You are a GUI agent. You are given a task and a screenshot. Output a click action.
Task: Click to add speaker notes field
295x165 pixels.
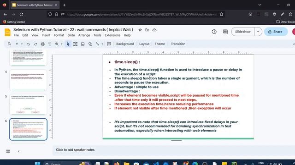click(174, 150)
